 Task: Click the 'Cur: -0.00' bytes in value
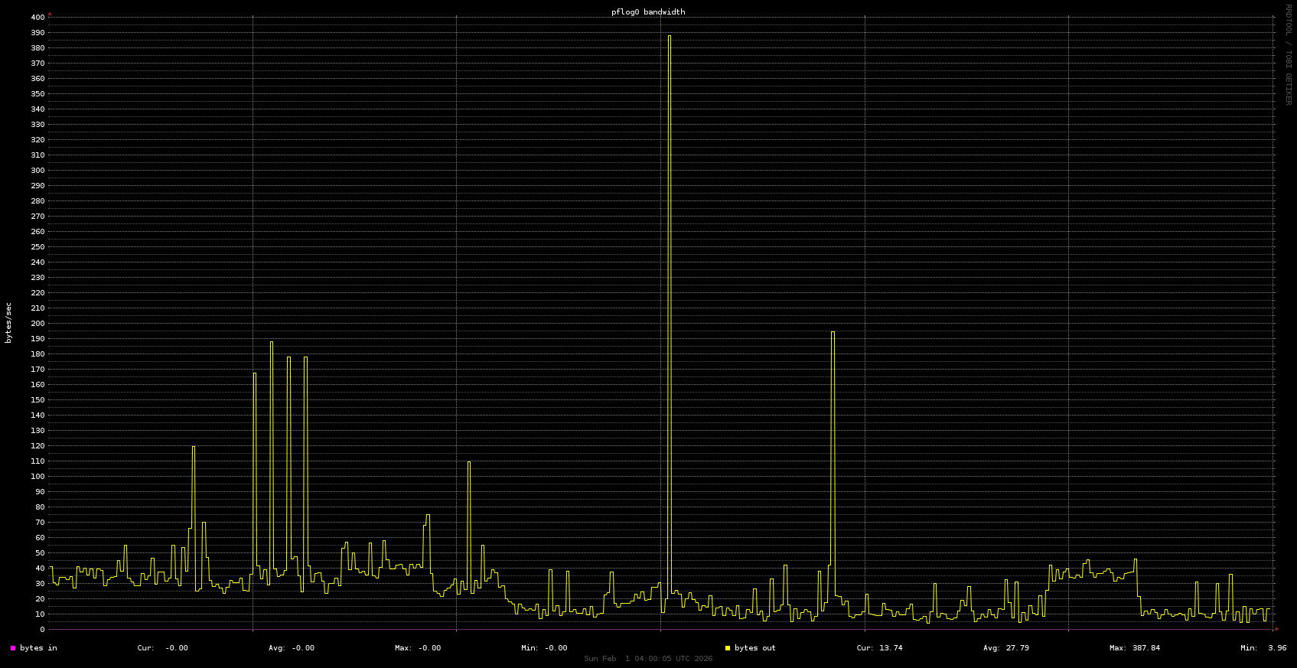coord(162,648)
